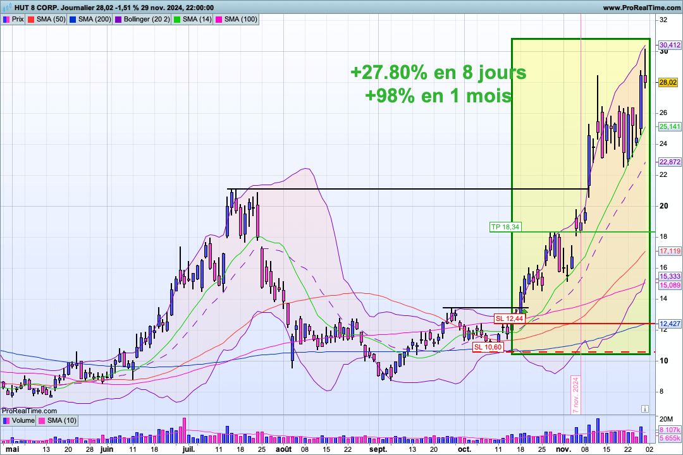Screen dimensions: 683x455
Task: Click the 'juil.' month label on time axis
Action: (188, 449)
